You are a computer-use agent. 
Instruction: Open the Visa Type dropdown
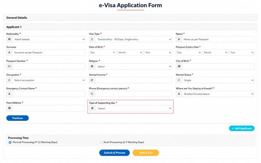coord(130,39)
